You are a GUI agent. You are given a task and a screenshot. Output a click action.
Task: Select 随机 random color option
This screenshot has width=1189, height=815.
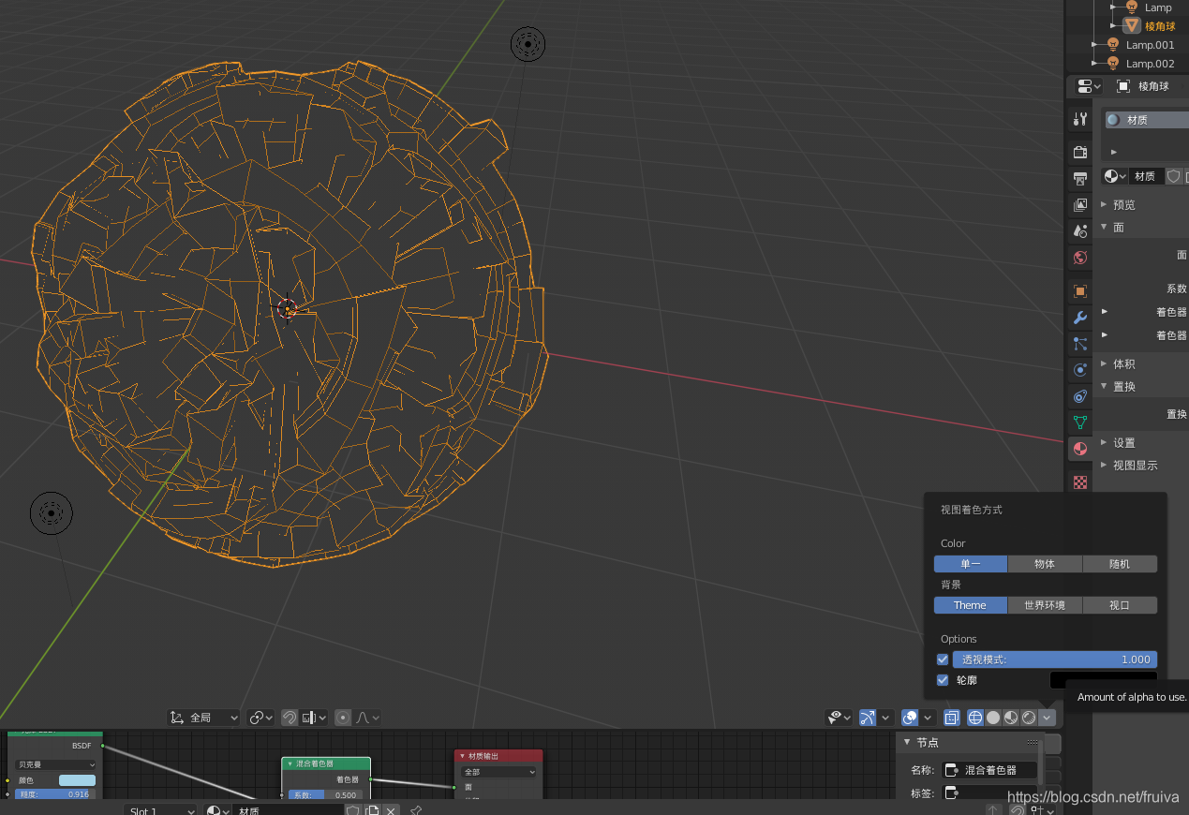(x=1120, y=564)
